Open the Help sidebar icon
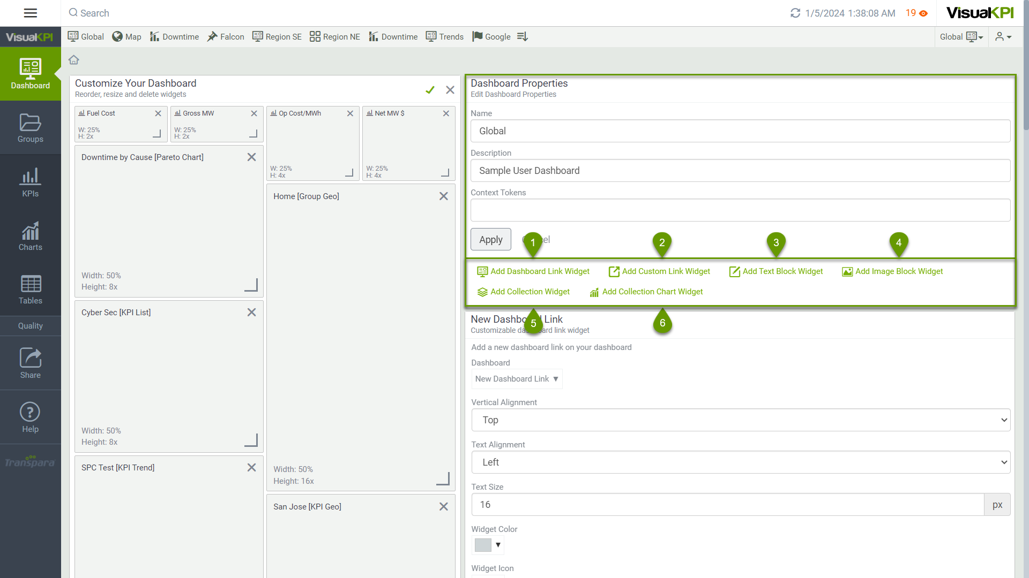Screen dimensions: 1029x578 tap(31, 417)
